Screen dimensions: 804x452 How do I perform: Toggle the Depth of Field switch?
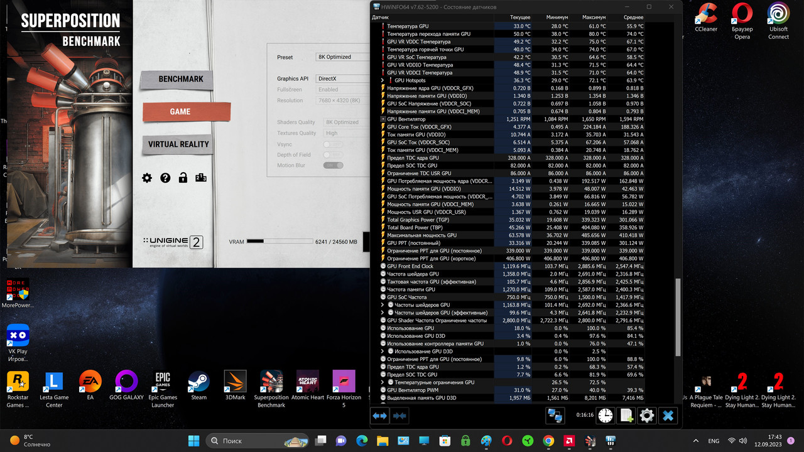tap(333, 154)
